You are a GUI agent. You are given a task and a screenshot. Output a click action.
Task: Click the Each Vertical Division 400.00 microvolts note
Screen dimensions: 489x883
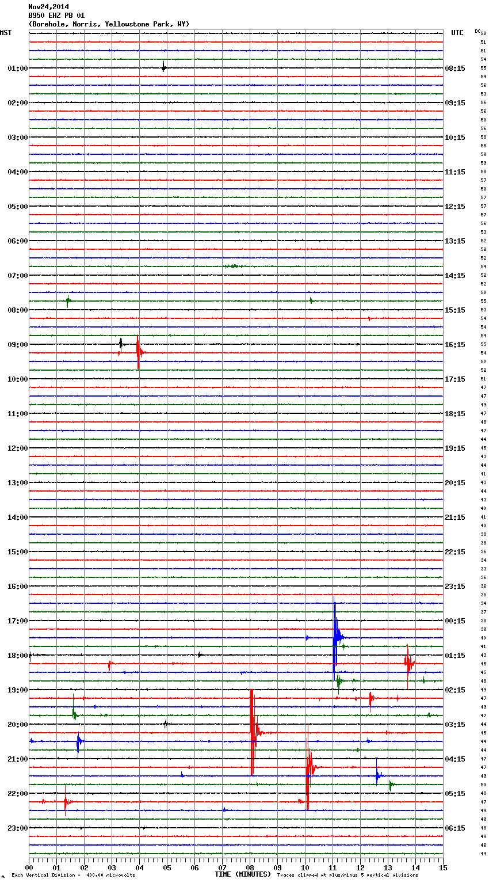click(73, 875)
